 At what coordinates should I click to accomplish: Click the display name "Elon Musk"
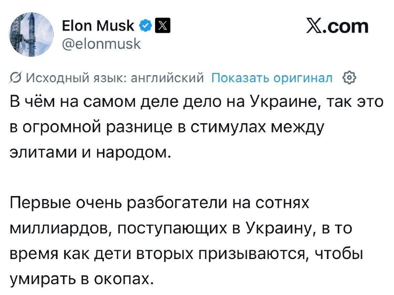point(98,26)
